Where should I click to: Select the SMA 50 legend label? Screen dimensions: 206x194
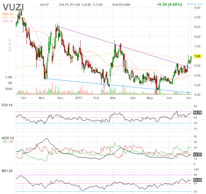(7, 14)
